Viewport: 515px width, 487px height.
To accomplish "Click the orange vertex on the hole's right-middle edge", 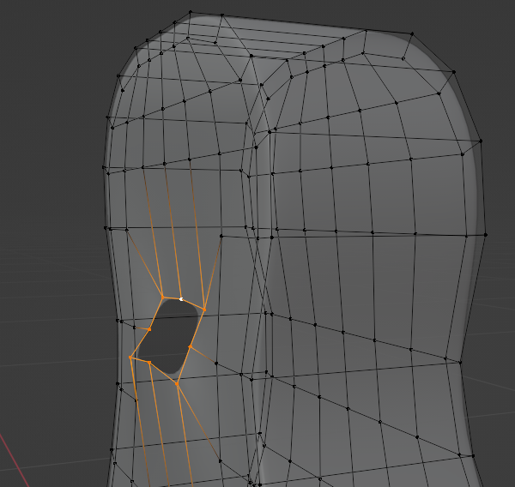I will tap(190, 347).
